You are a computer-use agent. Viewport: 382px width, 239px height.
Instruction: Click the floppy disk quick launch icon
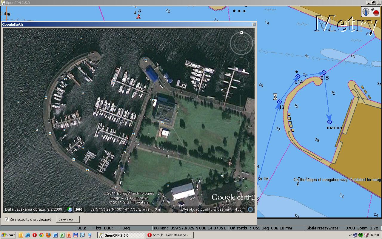point(76,235)
